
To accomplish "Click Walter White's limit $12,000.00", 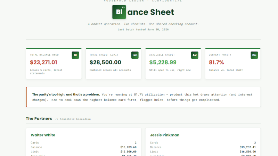I will tap(128, 151).
